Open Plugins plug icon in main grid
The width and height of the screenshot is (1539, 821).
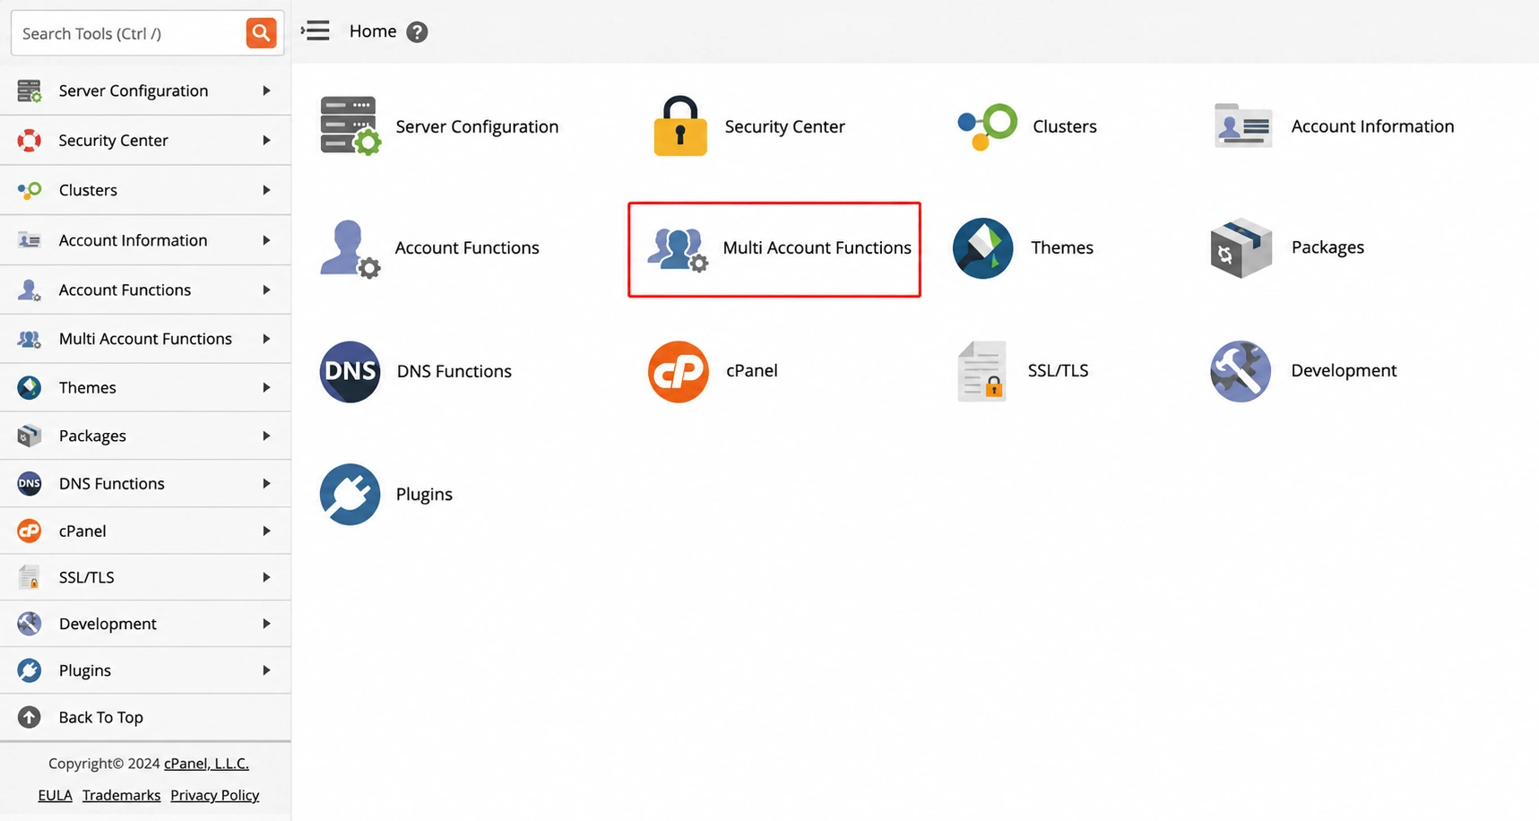click(350, 494)
